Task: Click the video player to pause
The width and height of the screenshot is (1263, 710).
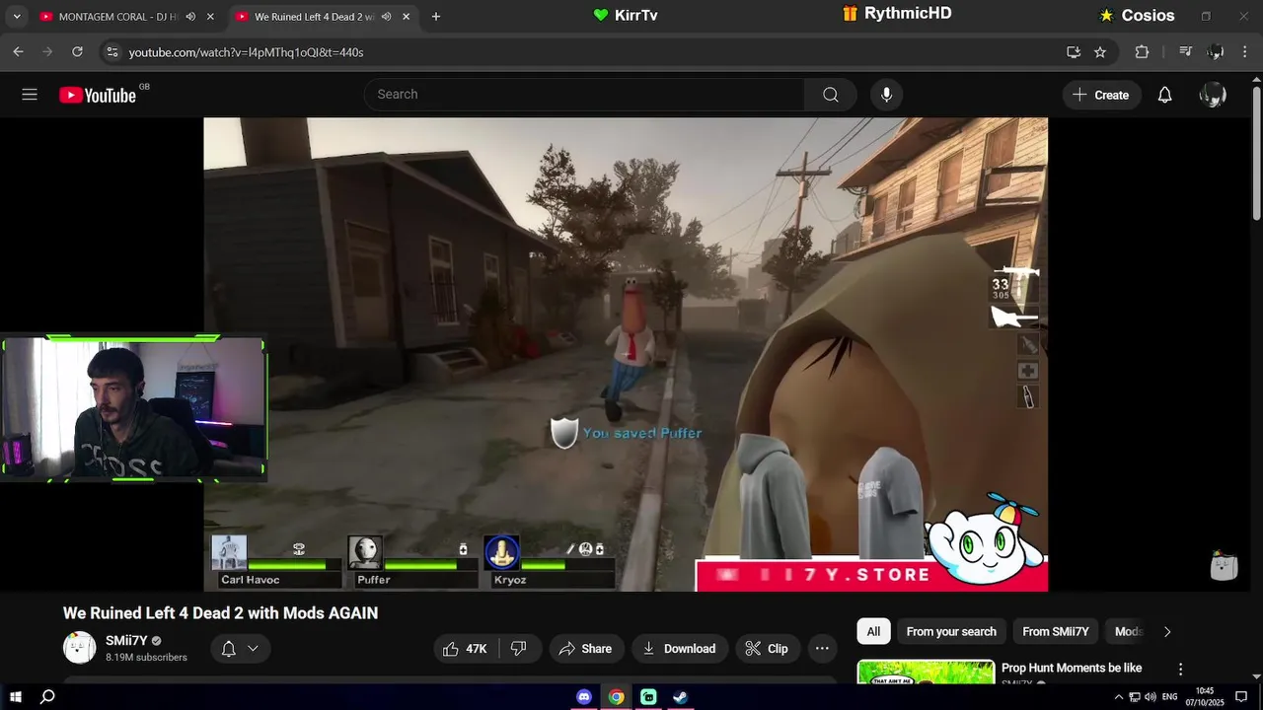Action: click(x=626, y=355)
